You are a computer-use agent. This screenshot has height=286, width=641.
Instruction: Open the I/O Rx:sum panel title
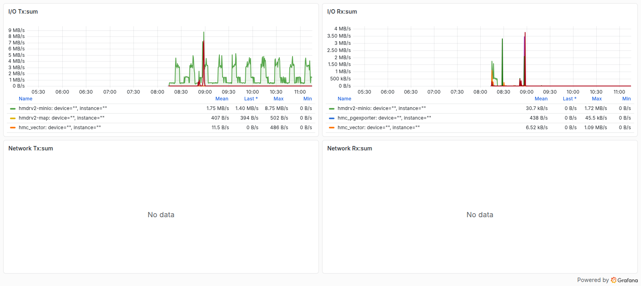click(x=342, y=12)
